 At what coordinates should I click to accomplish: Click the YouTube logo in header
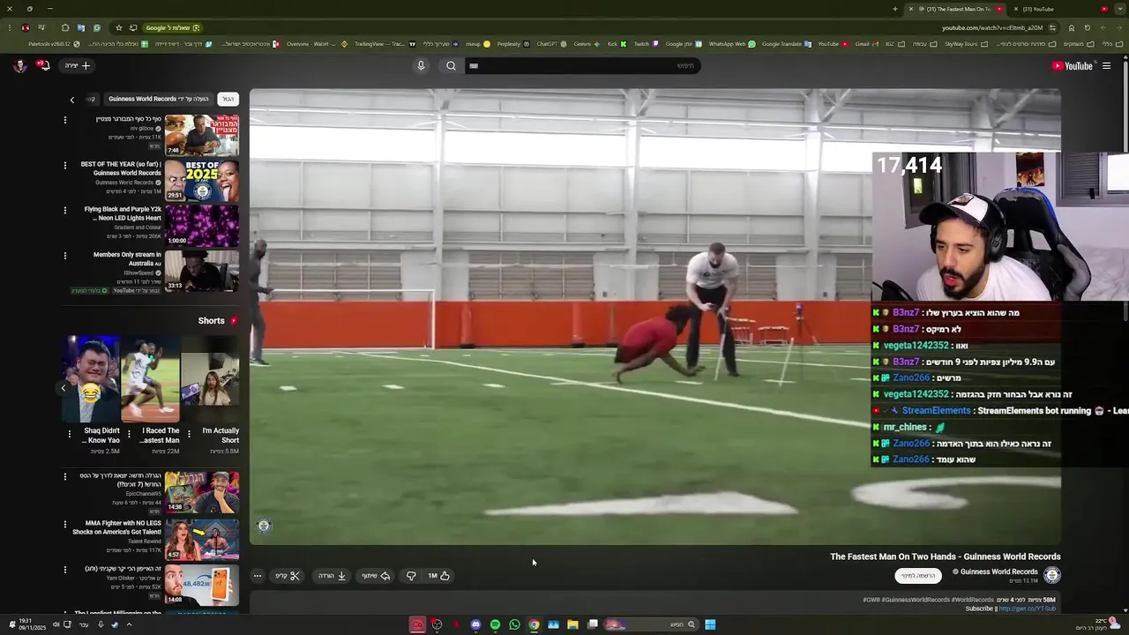[x=1072, y=66]
